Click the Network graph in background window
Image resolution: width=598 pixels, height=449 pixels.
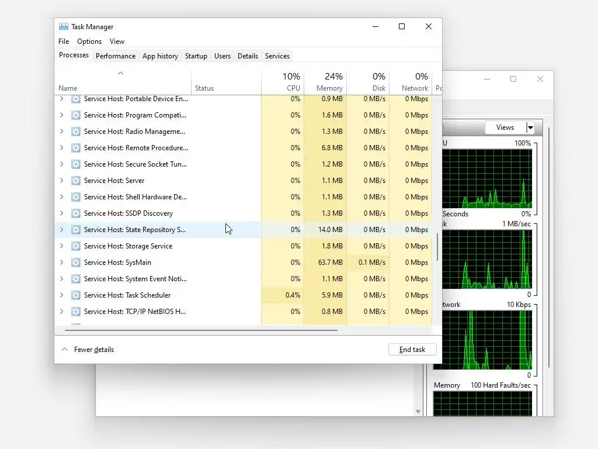click(x=487, y=340)
